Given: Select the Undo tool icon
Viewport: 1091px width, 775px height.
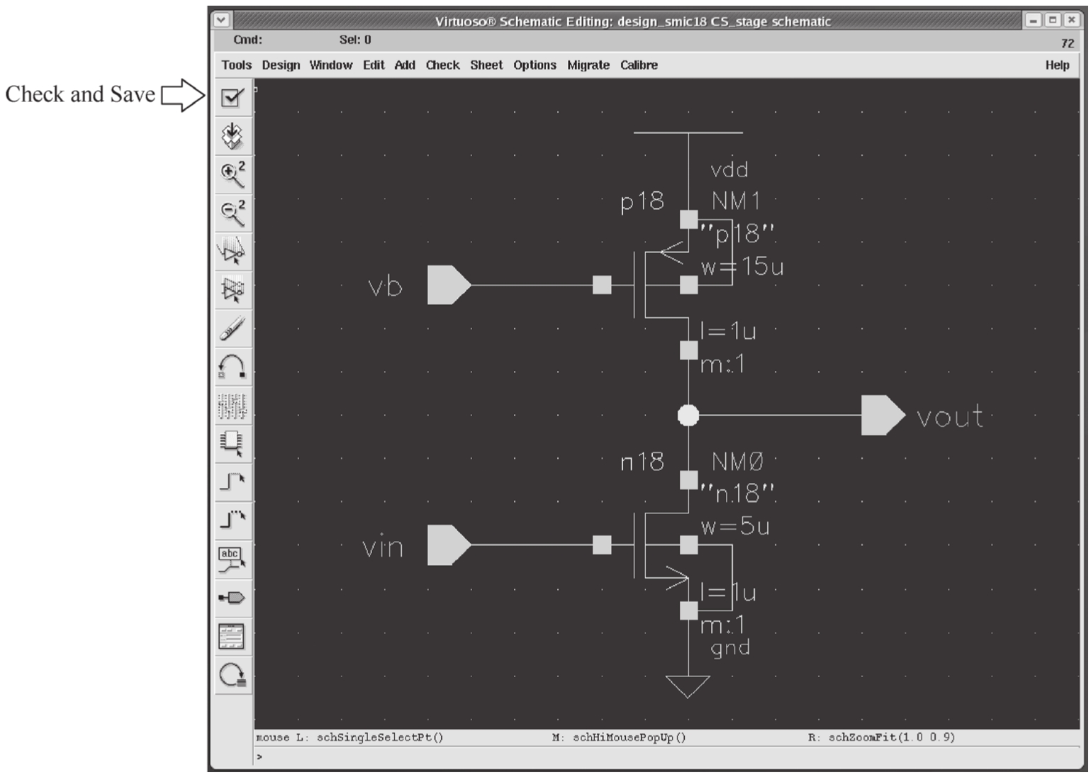Looking at the screenshot, I should pyautogui.click(x=233, y=366).
